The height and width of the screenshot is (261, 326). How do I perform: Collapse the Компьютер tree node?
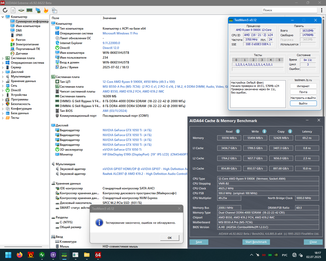(3, 17)
